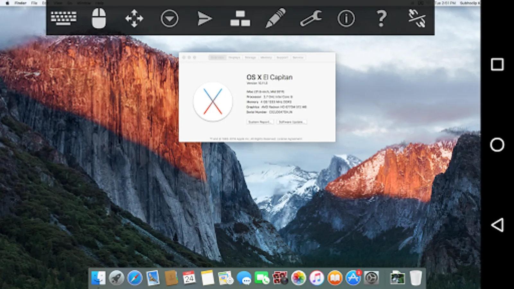Select the pencil edit tool
This screenshot has width=514, height=289.
point(275,18)
